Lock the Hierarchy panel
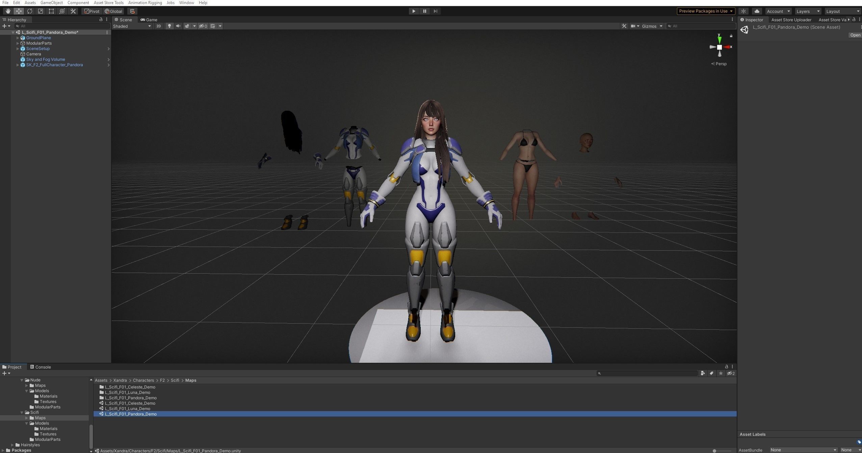This screenshot has height=453, width=862. 101,20
